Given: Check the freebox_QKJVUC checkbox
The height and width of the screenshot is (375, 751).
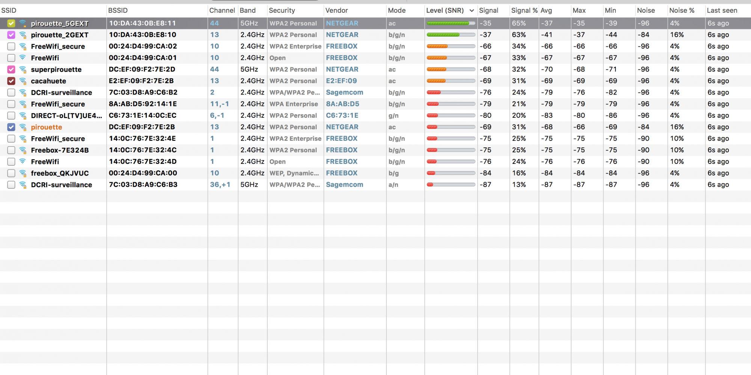Looking at the screenshot, I should pos(11,173).
